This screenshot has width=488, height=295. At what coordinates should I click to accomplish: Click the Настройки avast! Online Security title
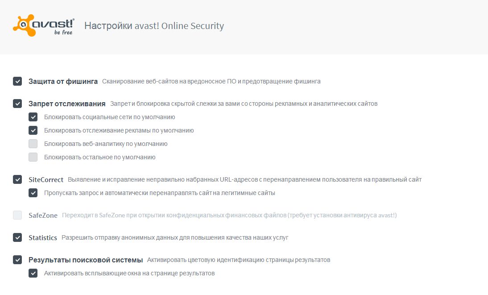(x=154, y=26)
